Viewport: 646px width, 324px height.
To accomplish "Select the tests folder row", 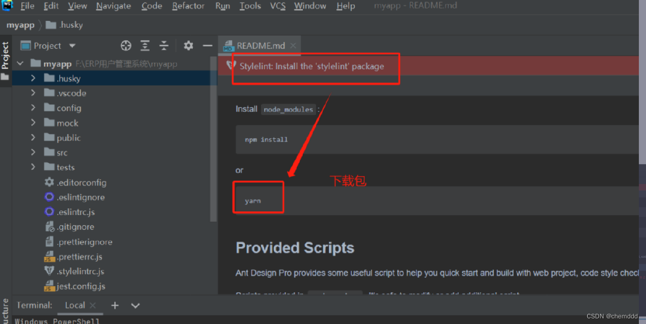I will (x=112, y=167).
